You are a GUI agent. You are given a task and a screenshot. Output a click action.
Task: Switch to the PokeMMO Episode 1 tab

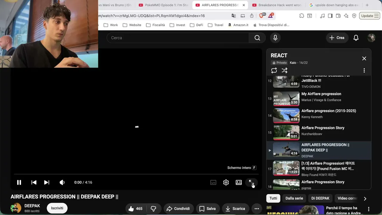coord(163,5)
